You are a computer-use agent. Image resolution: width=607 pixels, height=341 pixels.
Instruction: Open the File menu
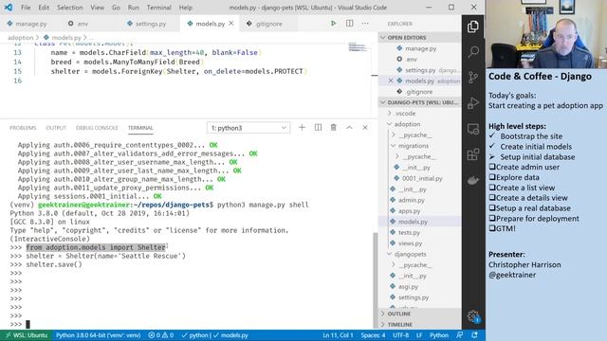pos(26,8)
